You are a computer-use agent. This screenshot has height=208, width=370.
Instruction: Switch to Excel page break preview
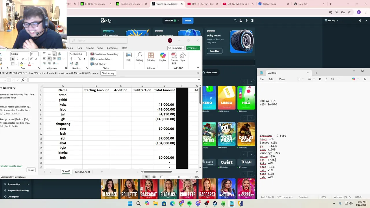click(x=162, y=177)
